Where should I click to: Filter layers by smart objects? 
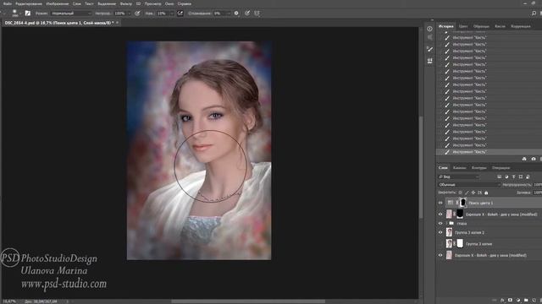528,176
